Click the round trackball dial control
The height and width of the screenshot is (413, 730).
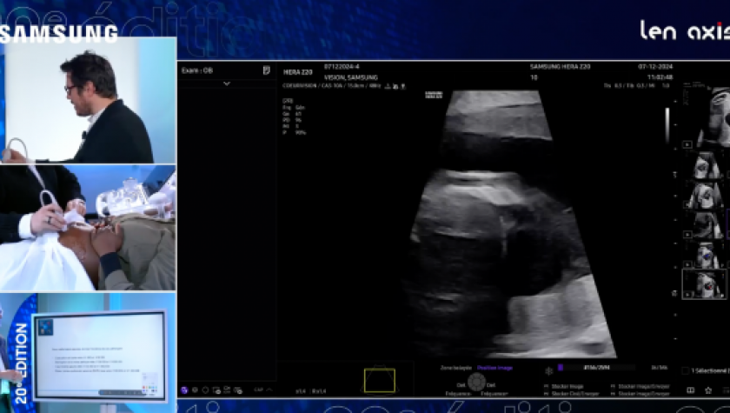pos(476,382)
